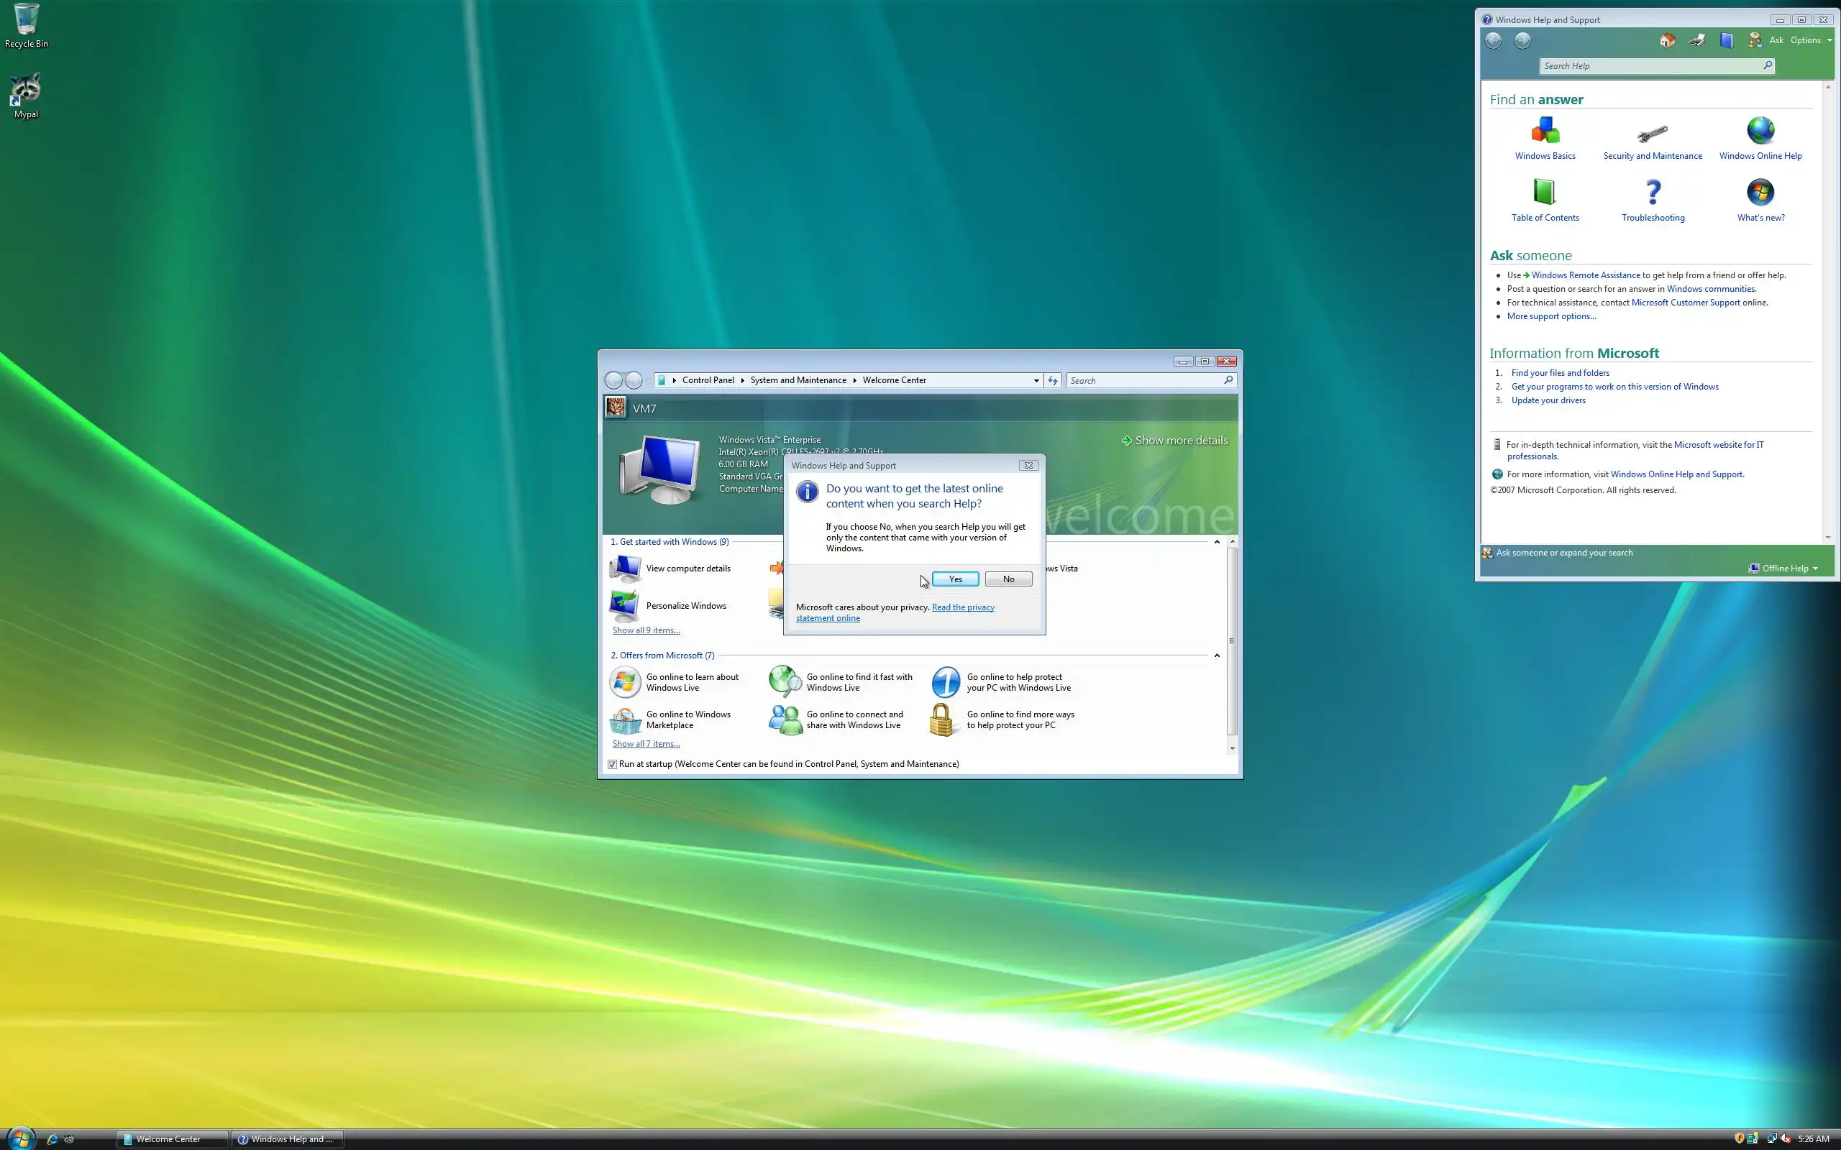This screenshot has width=1841, height=1150.
Task: Open the Windows Basics icon
Action: [1544, 131]
